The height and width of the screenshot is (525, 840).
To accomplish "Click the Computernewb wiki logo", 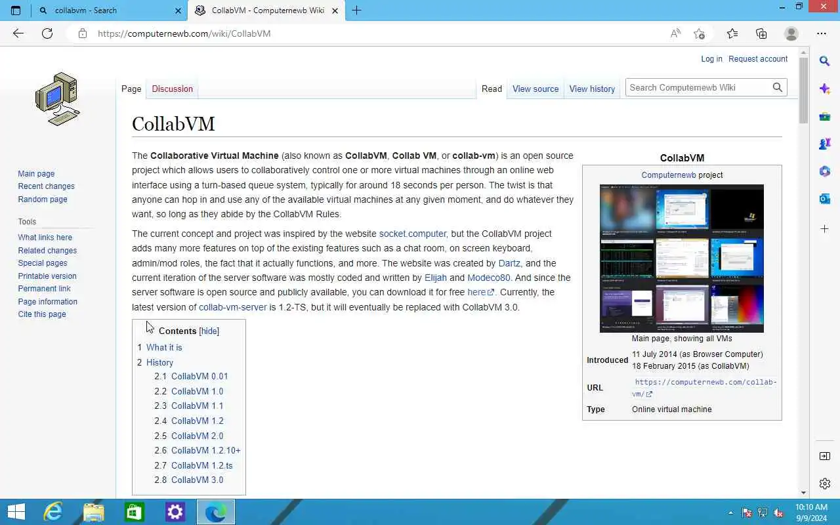I will 57,99.
